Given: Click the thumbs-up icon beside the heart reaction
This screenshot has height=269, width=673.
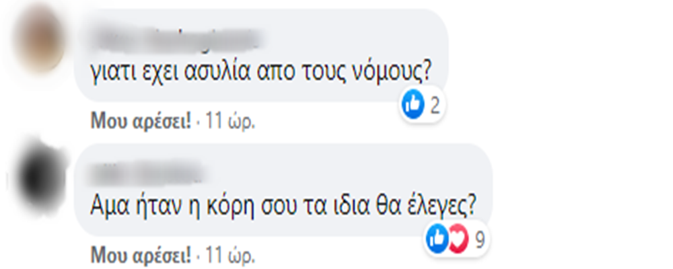Looking at the screenshot, I should pos(437,239).
